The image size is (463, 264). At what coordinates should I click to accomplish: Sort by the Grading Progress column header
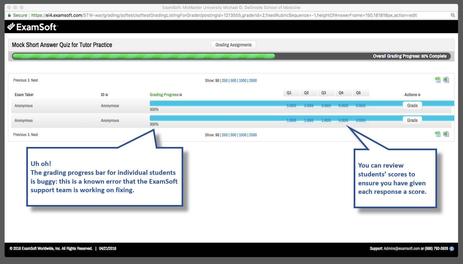click(x=164, y=95)
